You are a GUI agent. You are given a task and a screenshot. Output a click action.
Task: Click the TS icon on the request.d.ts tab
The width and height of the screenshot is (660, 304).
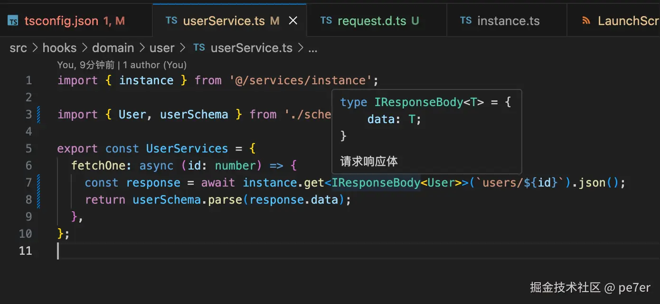326,20
